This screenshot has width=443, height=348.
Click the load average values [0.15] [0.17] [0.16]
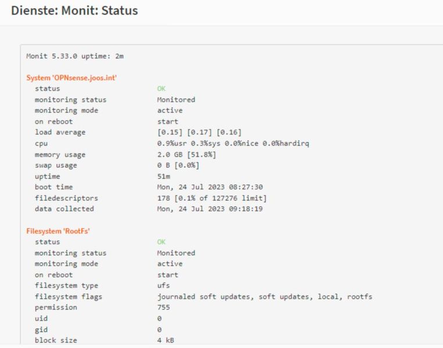(x=199, y=133)
